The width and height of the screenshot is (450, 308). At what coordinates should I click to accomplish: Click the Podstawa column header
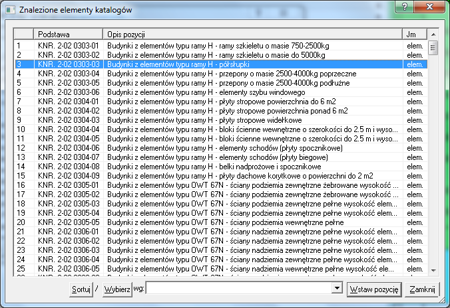[x=68, y=34]
